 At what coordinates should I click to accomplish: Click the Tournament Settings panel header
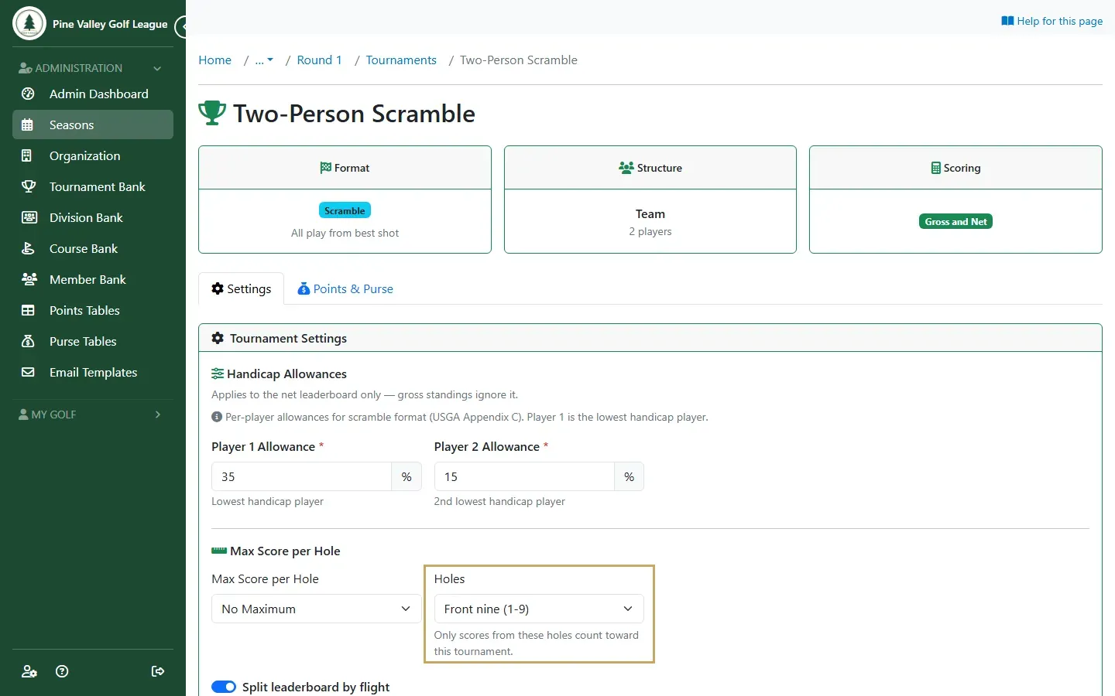[x=650, y=338]
